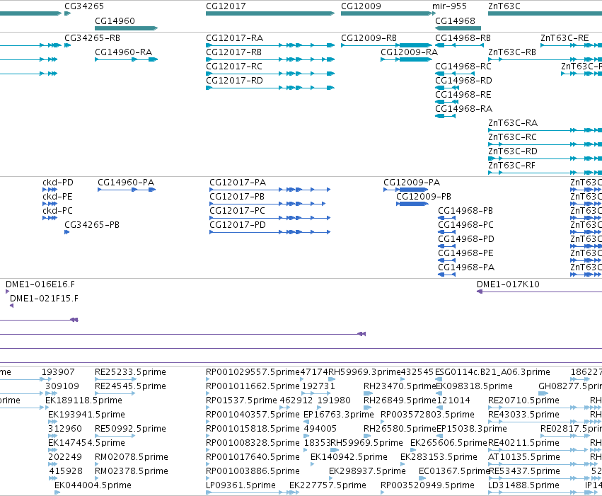Click teal gene bar under CG14960
602x496 pixels.
pos(127,28)
